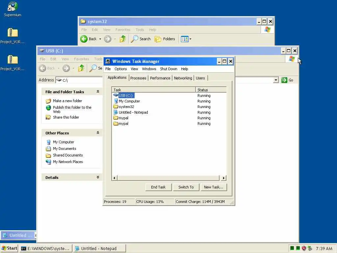Click the End Task button
The width and height of the screenshot is (337, 253).
click(158, 187)
